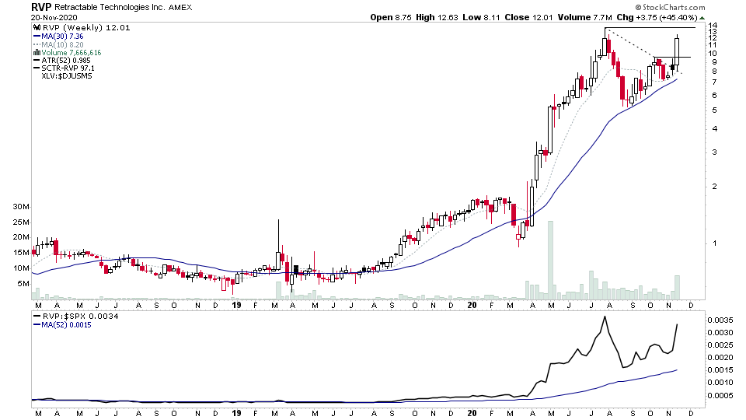
Task: Click the High 12.63 value
Action: (x=437, y=18)
